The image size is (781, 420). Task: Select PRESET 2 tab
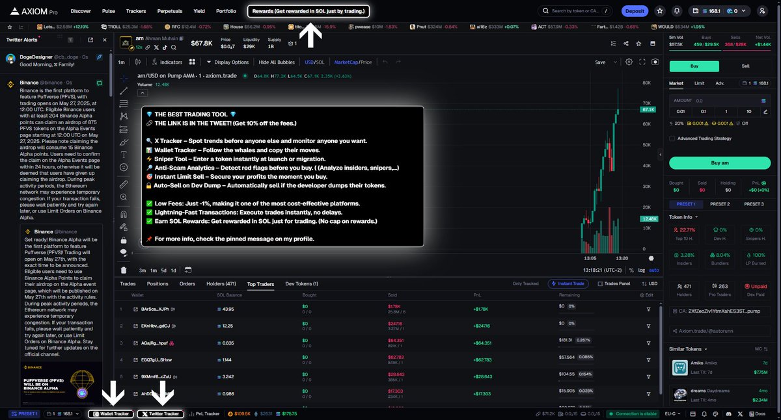tap(719, 204)
